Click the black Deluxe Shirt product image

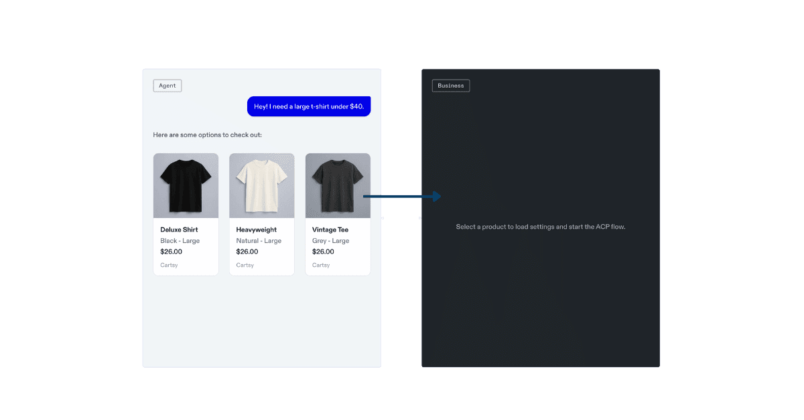(186, 185)
